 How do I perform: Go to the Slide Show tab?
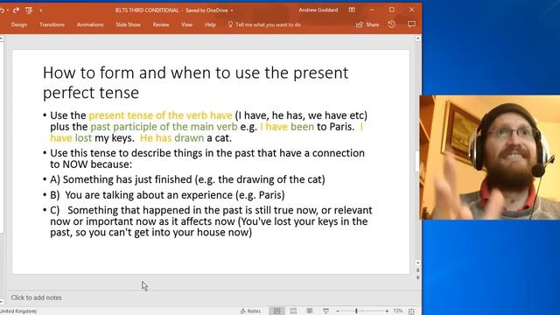coord(129,24)
